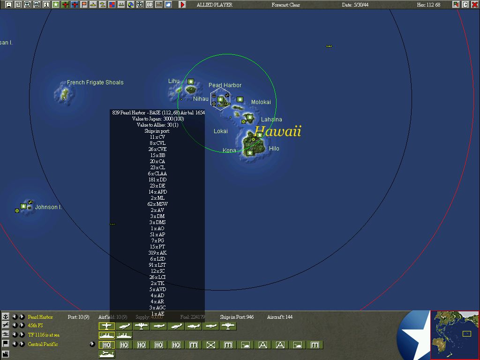Click the Hilo base star icon
Image resolution: width=480 pixels, height=360 pixels.
tap(260, 135)
